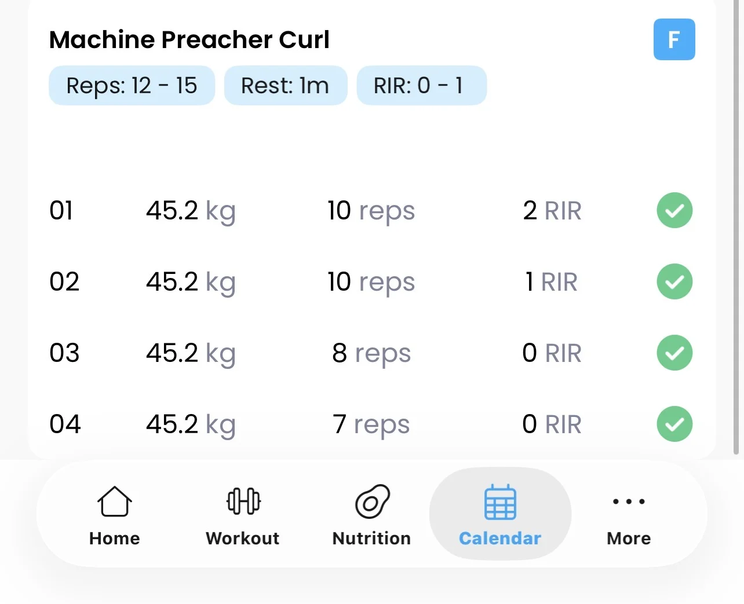
Task: Uncheck set 03 green checkmark
Action: (674, 353)
